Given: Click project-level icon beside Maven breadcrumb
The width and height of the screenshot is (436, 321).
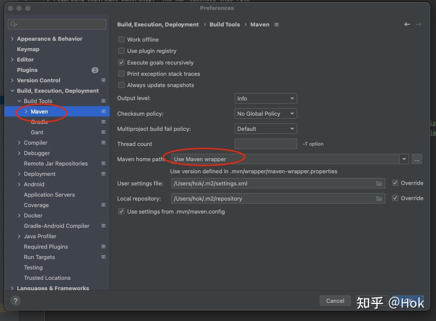Looking at the screenshot, I should [277, 25].
